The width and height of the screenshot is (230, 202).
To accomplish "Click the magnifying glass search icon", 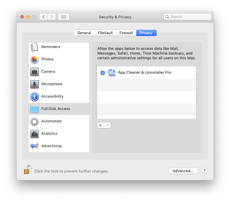I will click(x=167, y=17).
